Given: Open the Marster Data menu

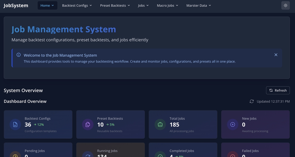Looking at the screenshot, I should click(x=199, y=6).
